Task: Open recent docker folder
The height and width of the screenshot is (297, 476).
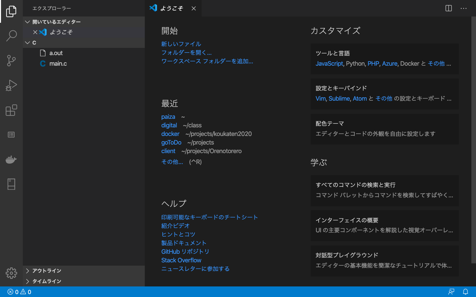Action: click(170, 134)
